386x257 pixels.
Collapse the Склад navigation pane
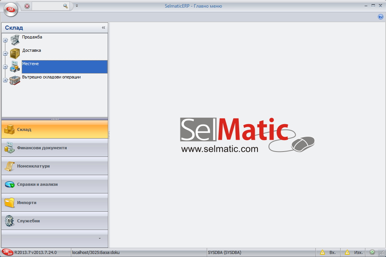[x=103, y=27]
